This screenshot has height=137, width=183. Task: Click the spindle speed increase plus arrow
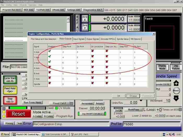tap(176, 83)
